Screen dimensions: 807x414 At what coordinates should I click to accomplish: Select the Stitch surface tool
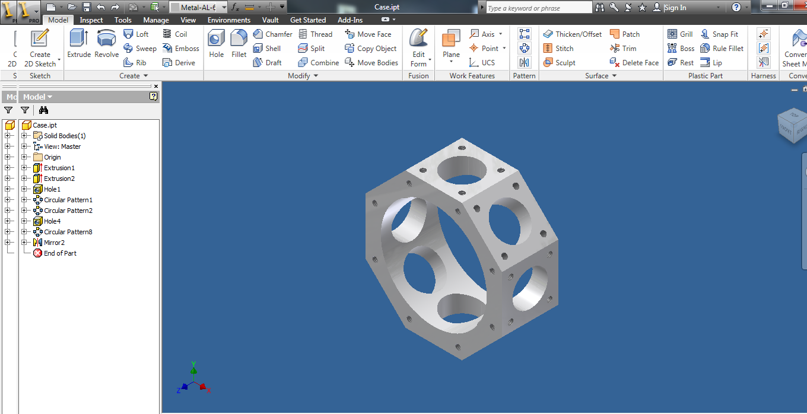click(558, 49)
